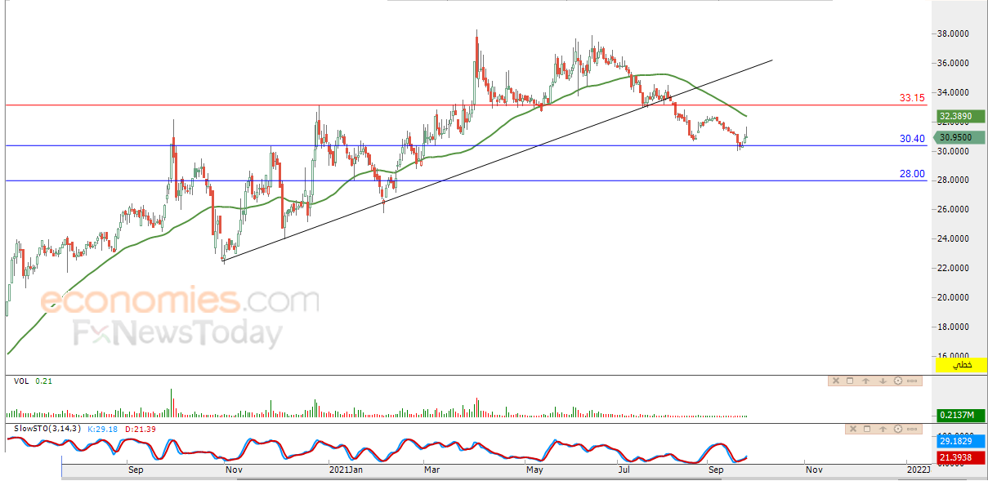988x481 pixels.
Task: Open more options for SlowSTO pane
Action: (x=912, y=429)
